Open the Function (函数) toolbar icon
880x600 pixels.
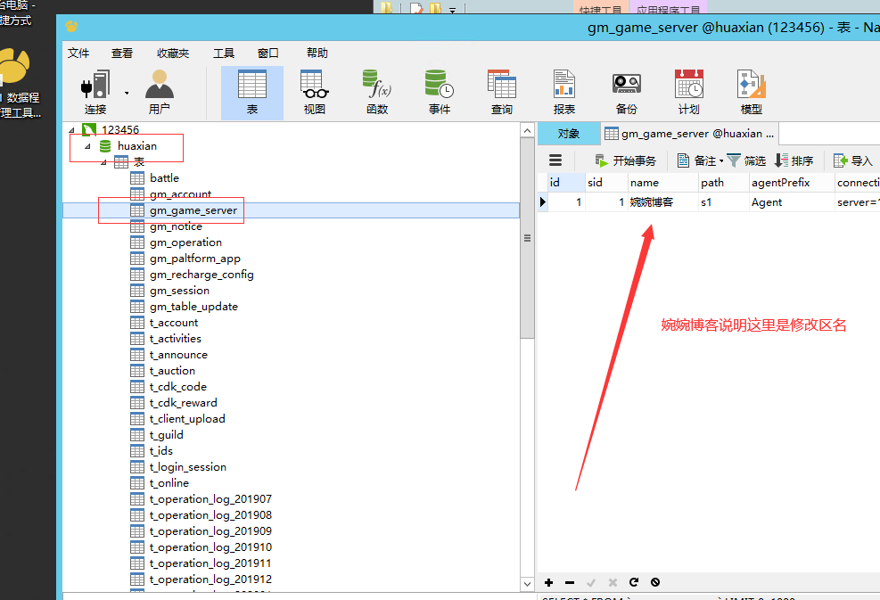pos(376,92)
